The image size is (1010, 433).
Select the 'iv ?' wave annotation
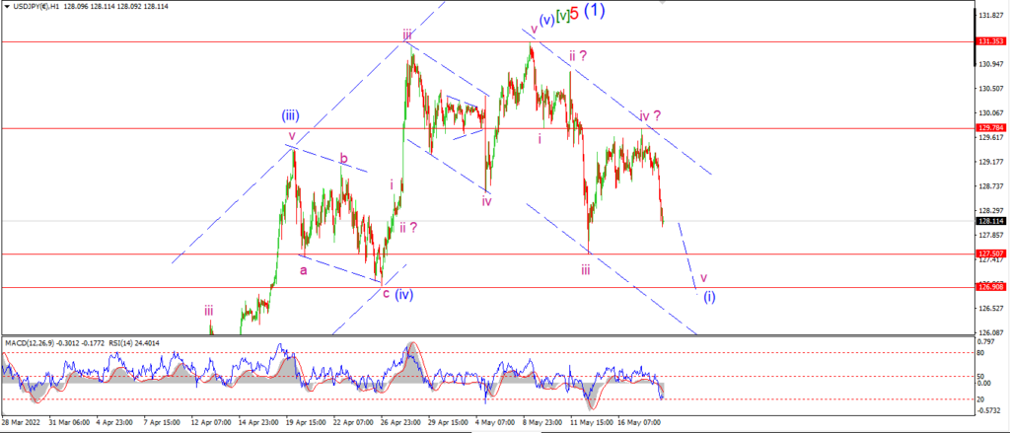point(650,116)
